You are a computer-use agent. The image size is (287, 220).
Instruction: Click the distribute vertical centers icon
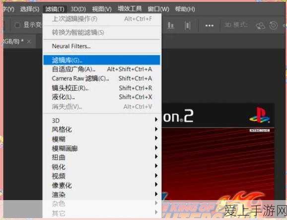pyautogui.click(x=187, y=25)
